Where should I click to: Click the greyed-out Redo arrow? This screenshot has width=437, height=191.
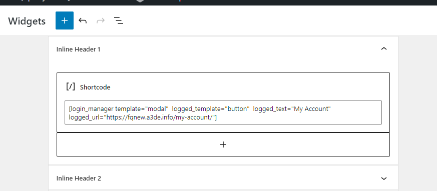[101, 20]
